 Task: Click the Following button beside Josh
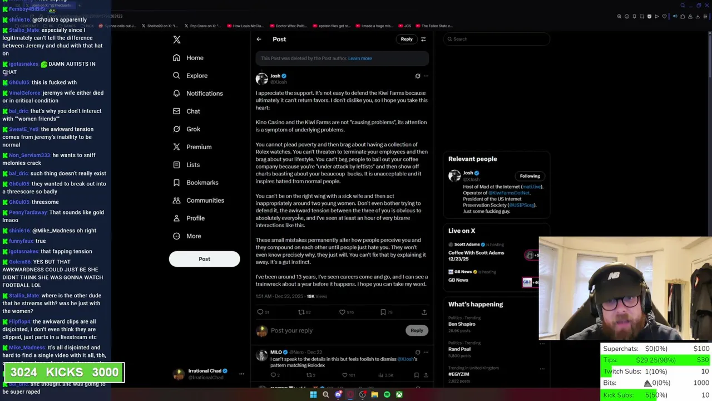coord(530,176)
